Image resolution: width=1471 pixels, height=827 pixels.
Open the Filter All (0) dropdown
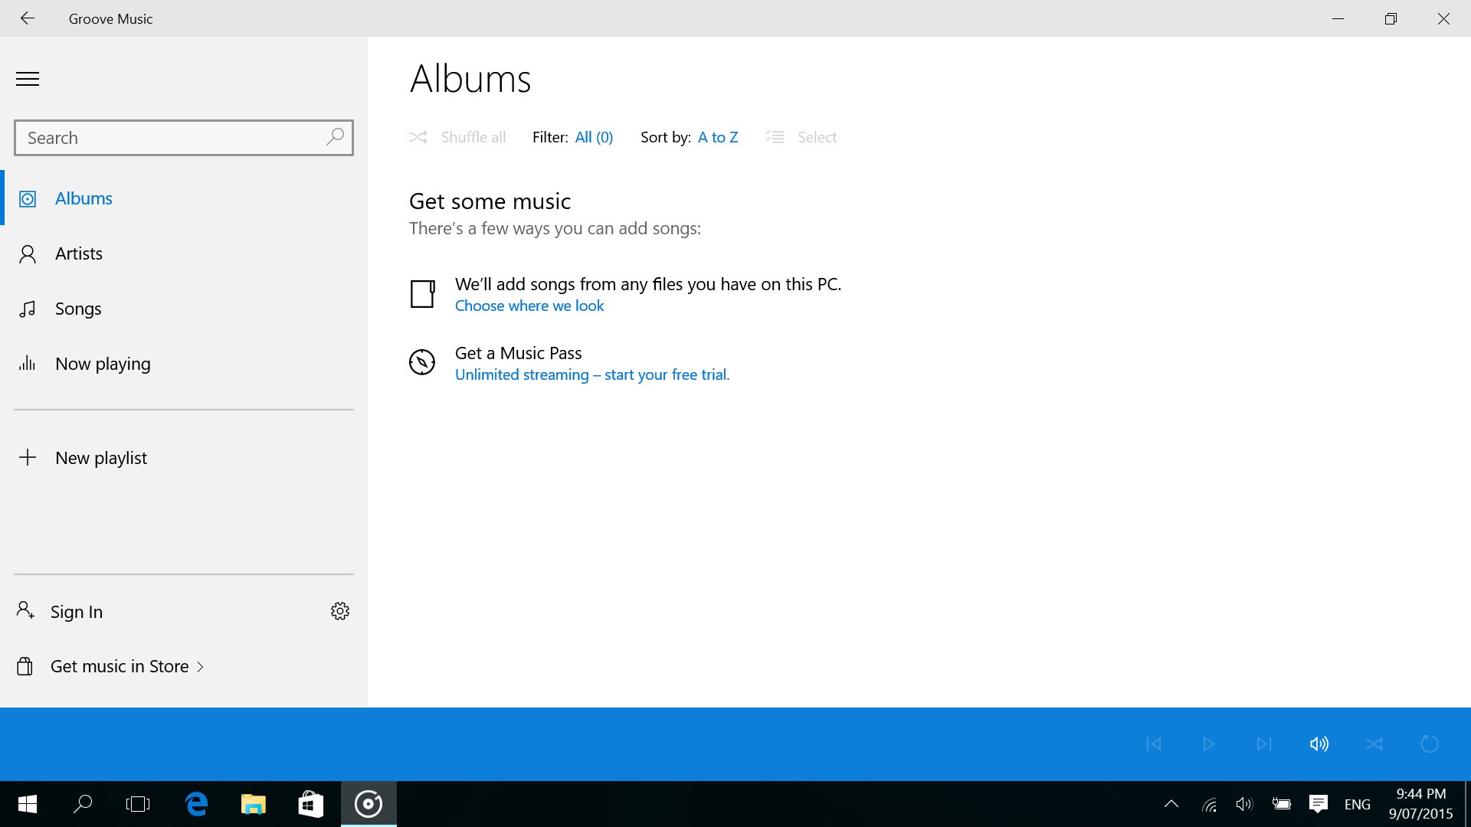click(594, 137)
